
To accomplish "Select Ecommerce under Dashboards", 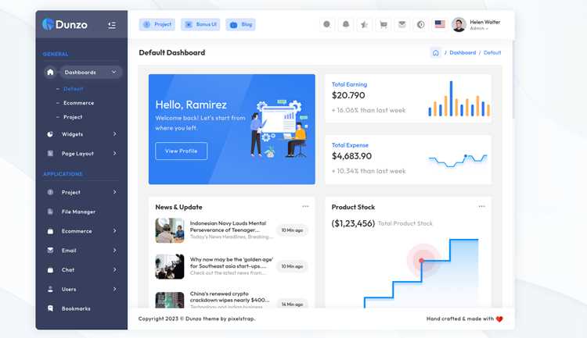I will coord(78,103).
